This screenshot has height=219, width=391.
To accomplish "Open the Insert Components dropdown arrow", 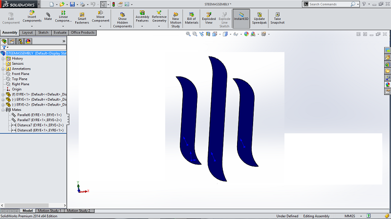I will (32, 26).
